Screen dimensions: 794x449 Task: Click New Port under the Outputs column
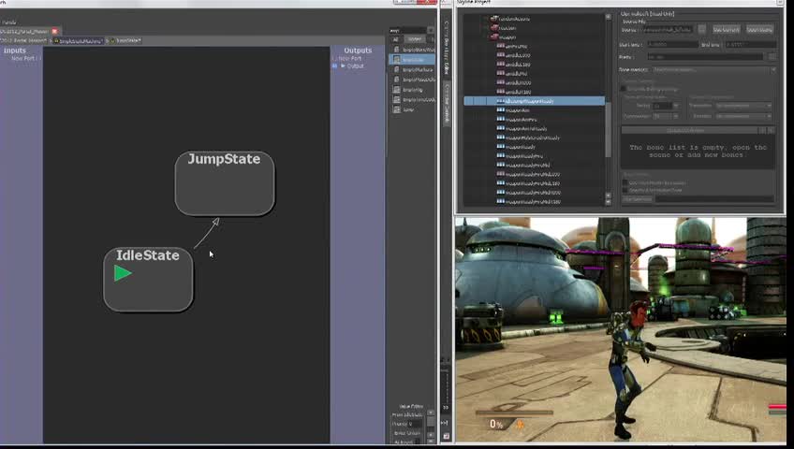[350, 58]
